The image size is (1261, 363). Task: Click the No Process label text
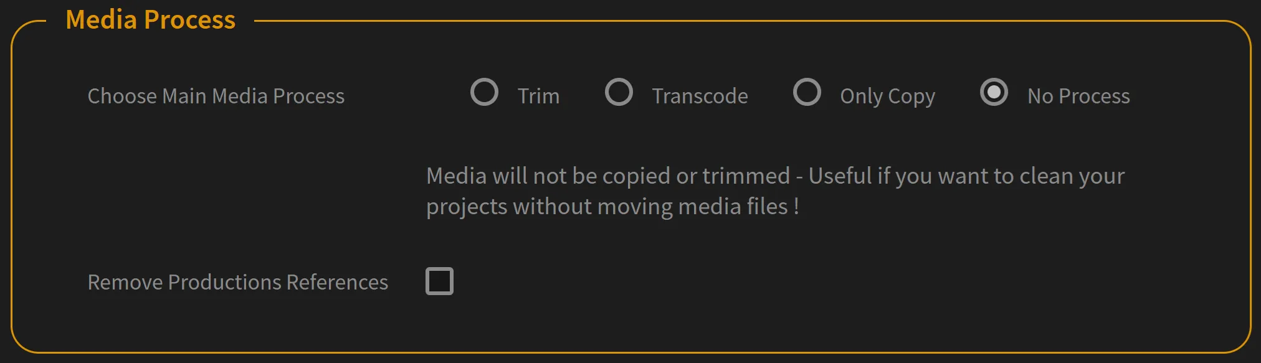(1078, 96)
